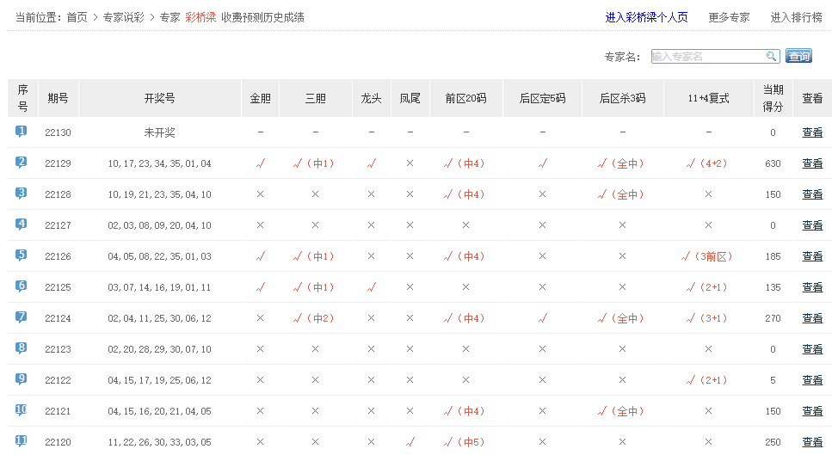Select 专家说彩 in breadcrumb path

pos(123,17)
